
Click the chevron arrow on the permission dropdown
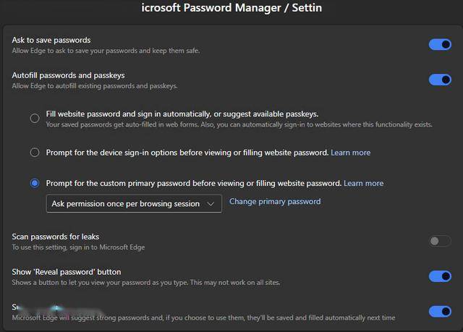coord(211,204)
